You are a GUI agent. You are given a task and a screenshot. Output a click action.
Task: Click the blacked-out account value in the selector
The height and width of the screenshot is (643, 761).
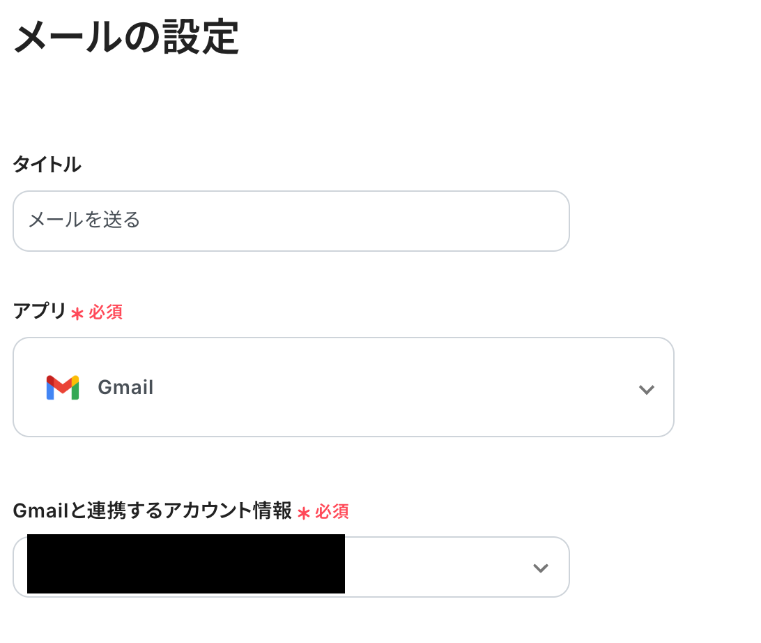point(185,564)
